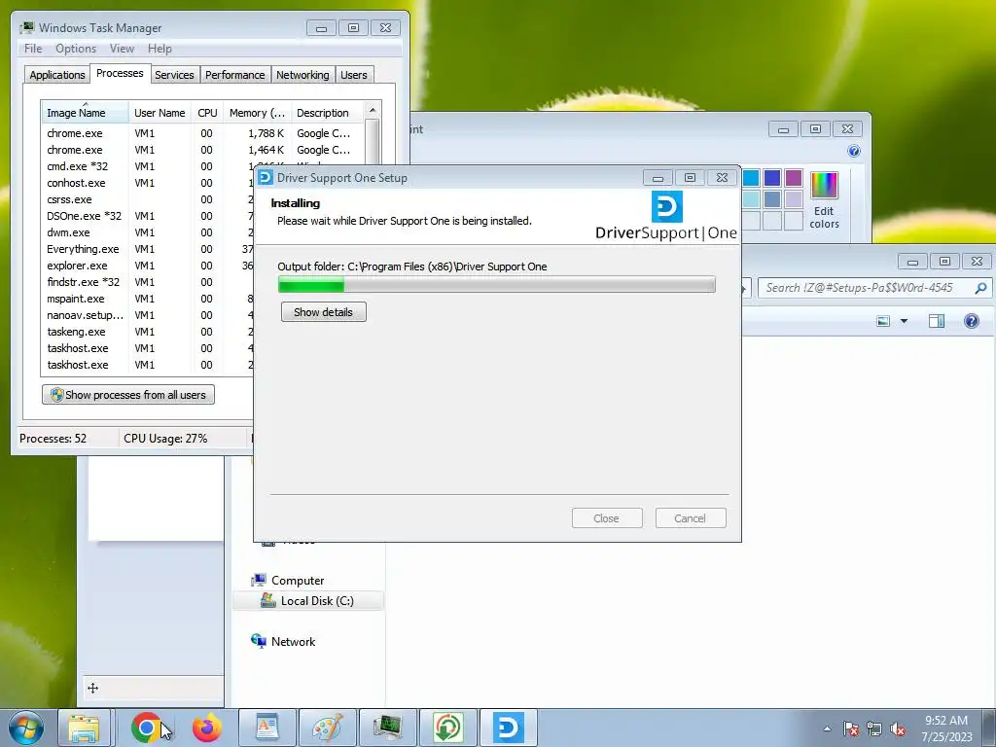Screen dimensions: 996x747
Task: Select the DSOne.exe *32 process row
Action: pos(148,216)
